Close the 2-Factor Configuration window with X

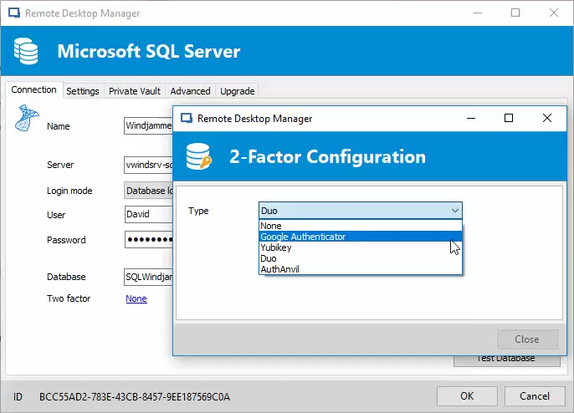point(547,118)
